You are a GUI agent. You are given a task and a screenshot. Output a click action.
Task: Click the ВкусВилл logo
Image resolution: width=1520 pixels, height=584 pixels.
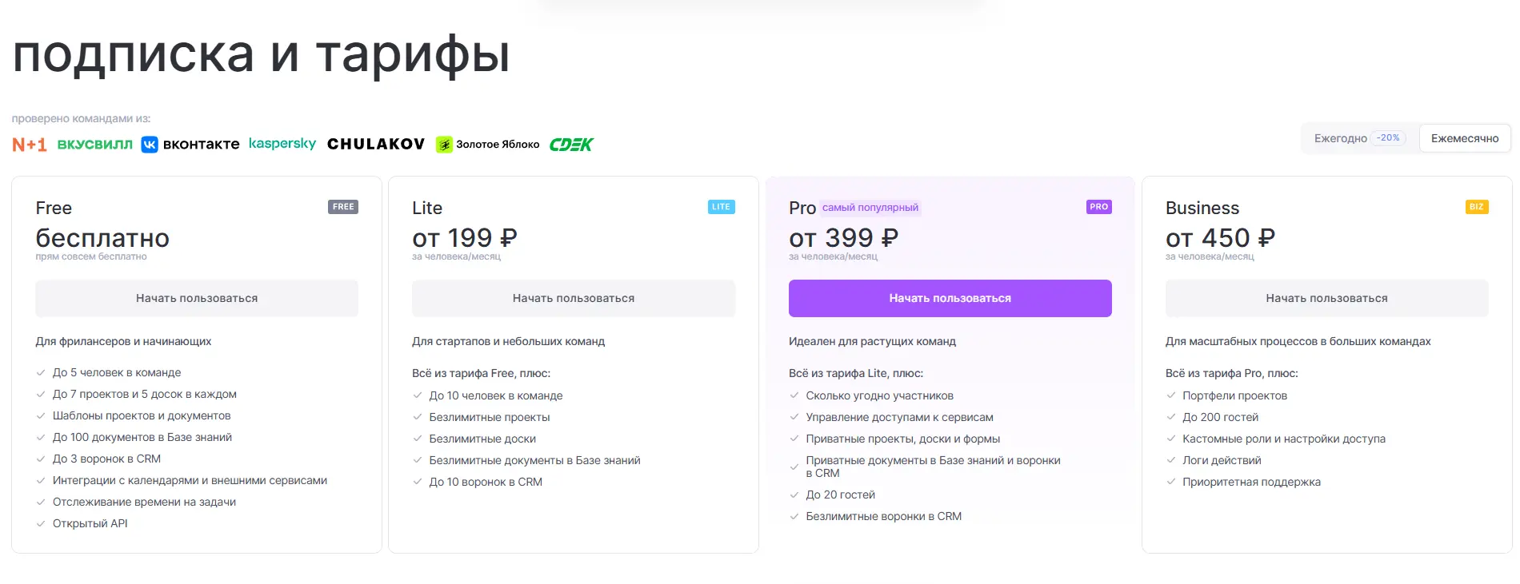[x=94, y=145]
